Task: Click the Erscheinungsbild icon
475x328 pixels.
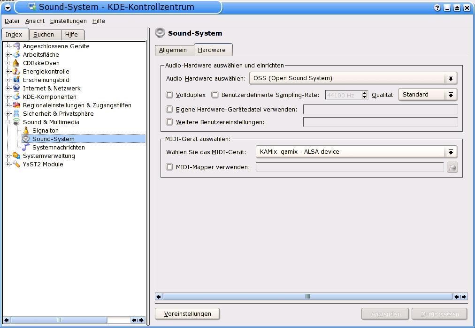Action: point(16,80)
